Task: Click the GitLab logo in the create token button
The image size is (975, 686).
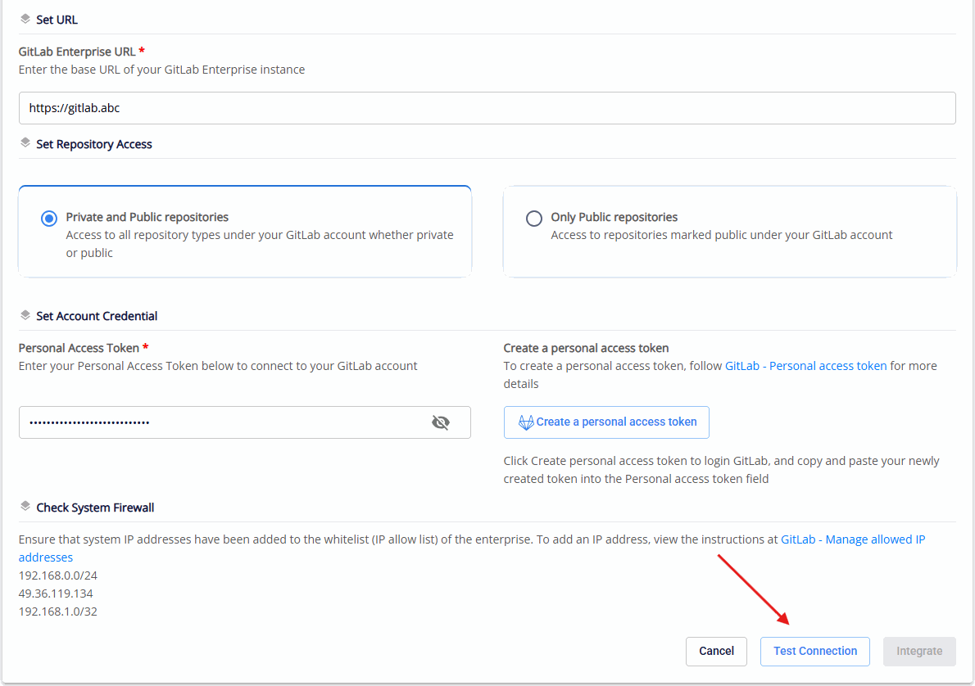Action: point(526,422)
